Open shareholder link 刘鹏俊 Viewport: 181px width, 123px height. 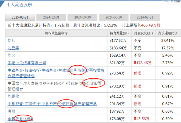pyautogui.click(x=13, y=96)
